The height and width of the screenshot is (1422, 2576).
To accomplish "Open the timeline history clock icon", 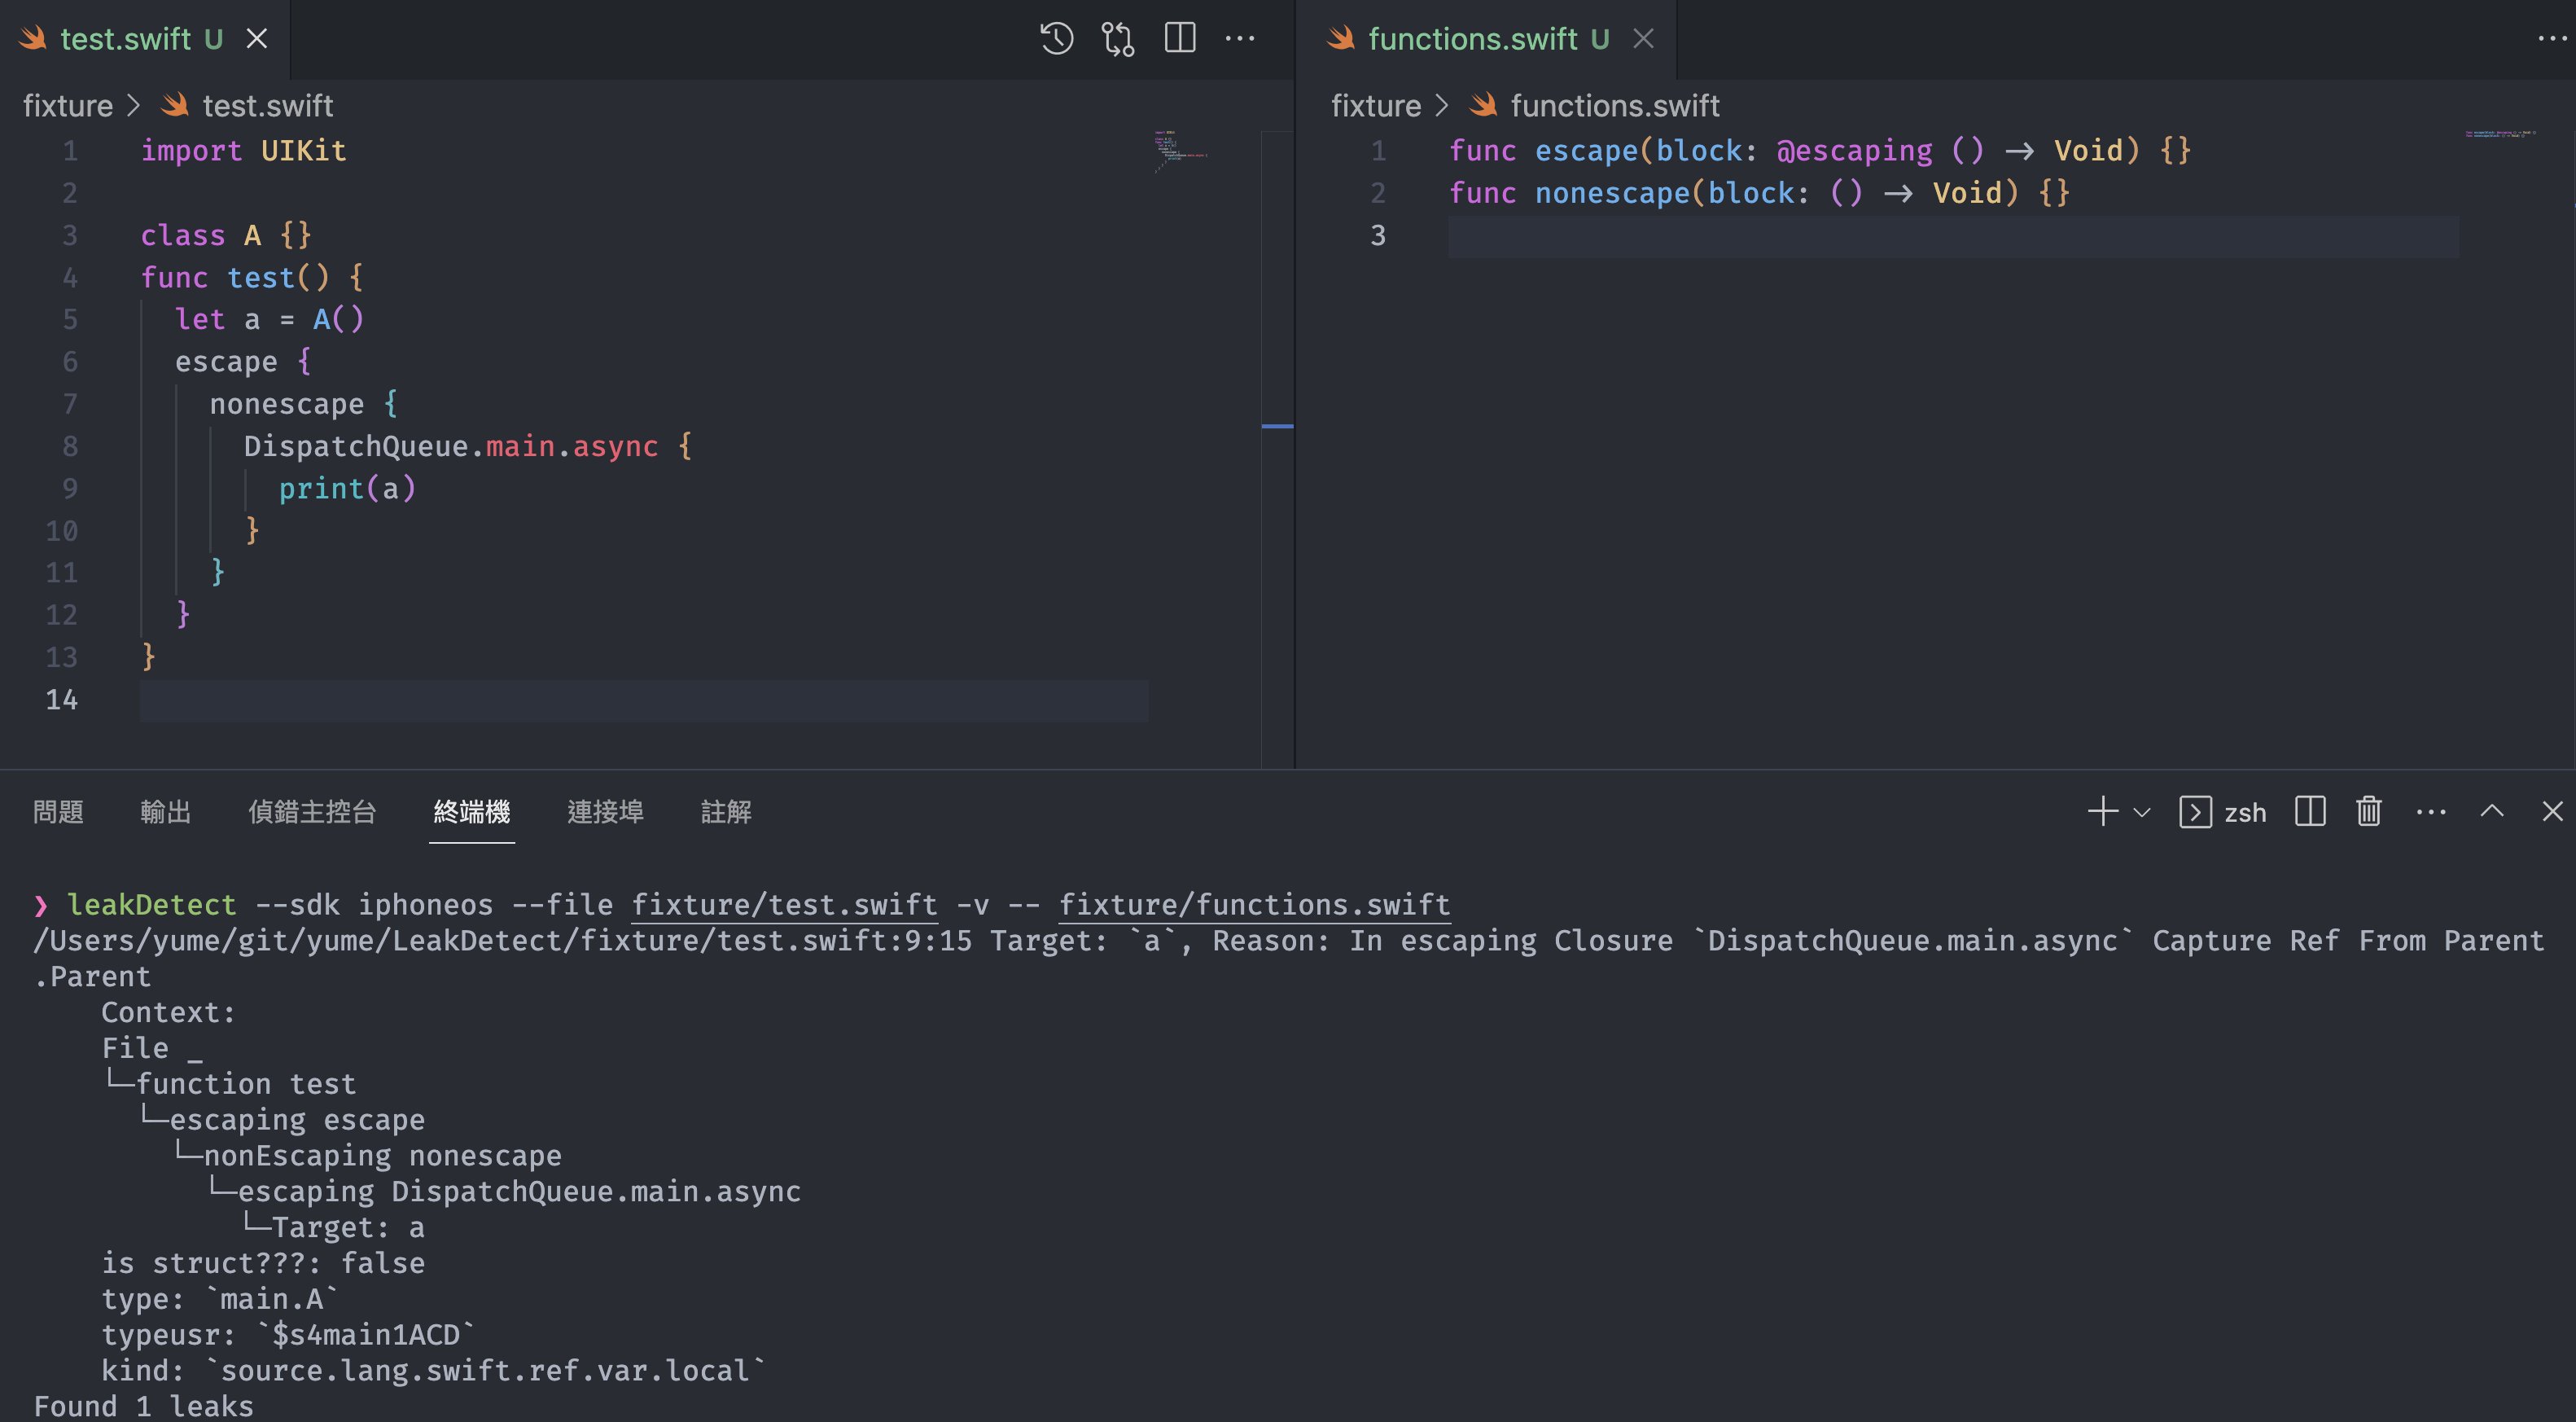I will tap(1056, 39).
